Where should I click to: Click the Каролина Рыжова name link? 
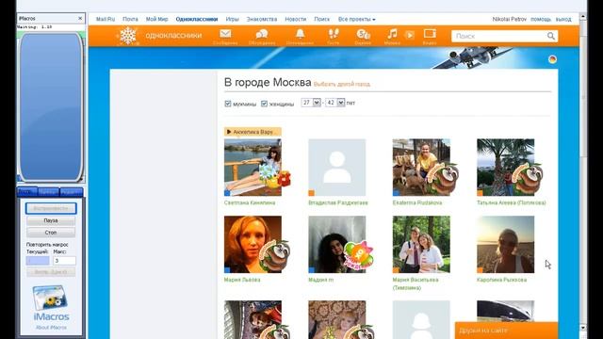[x=501, y=280]
